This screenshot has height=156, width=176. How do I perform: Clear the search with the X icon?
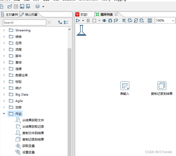[x=49, y=22]
